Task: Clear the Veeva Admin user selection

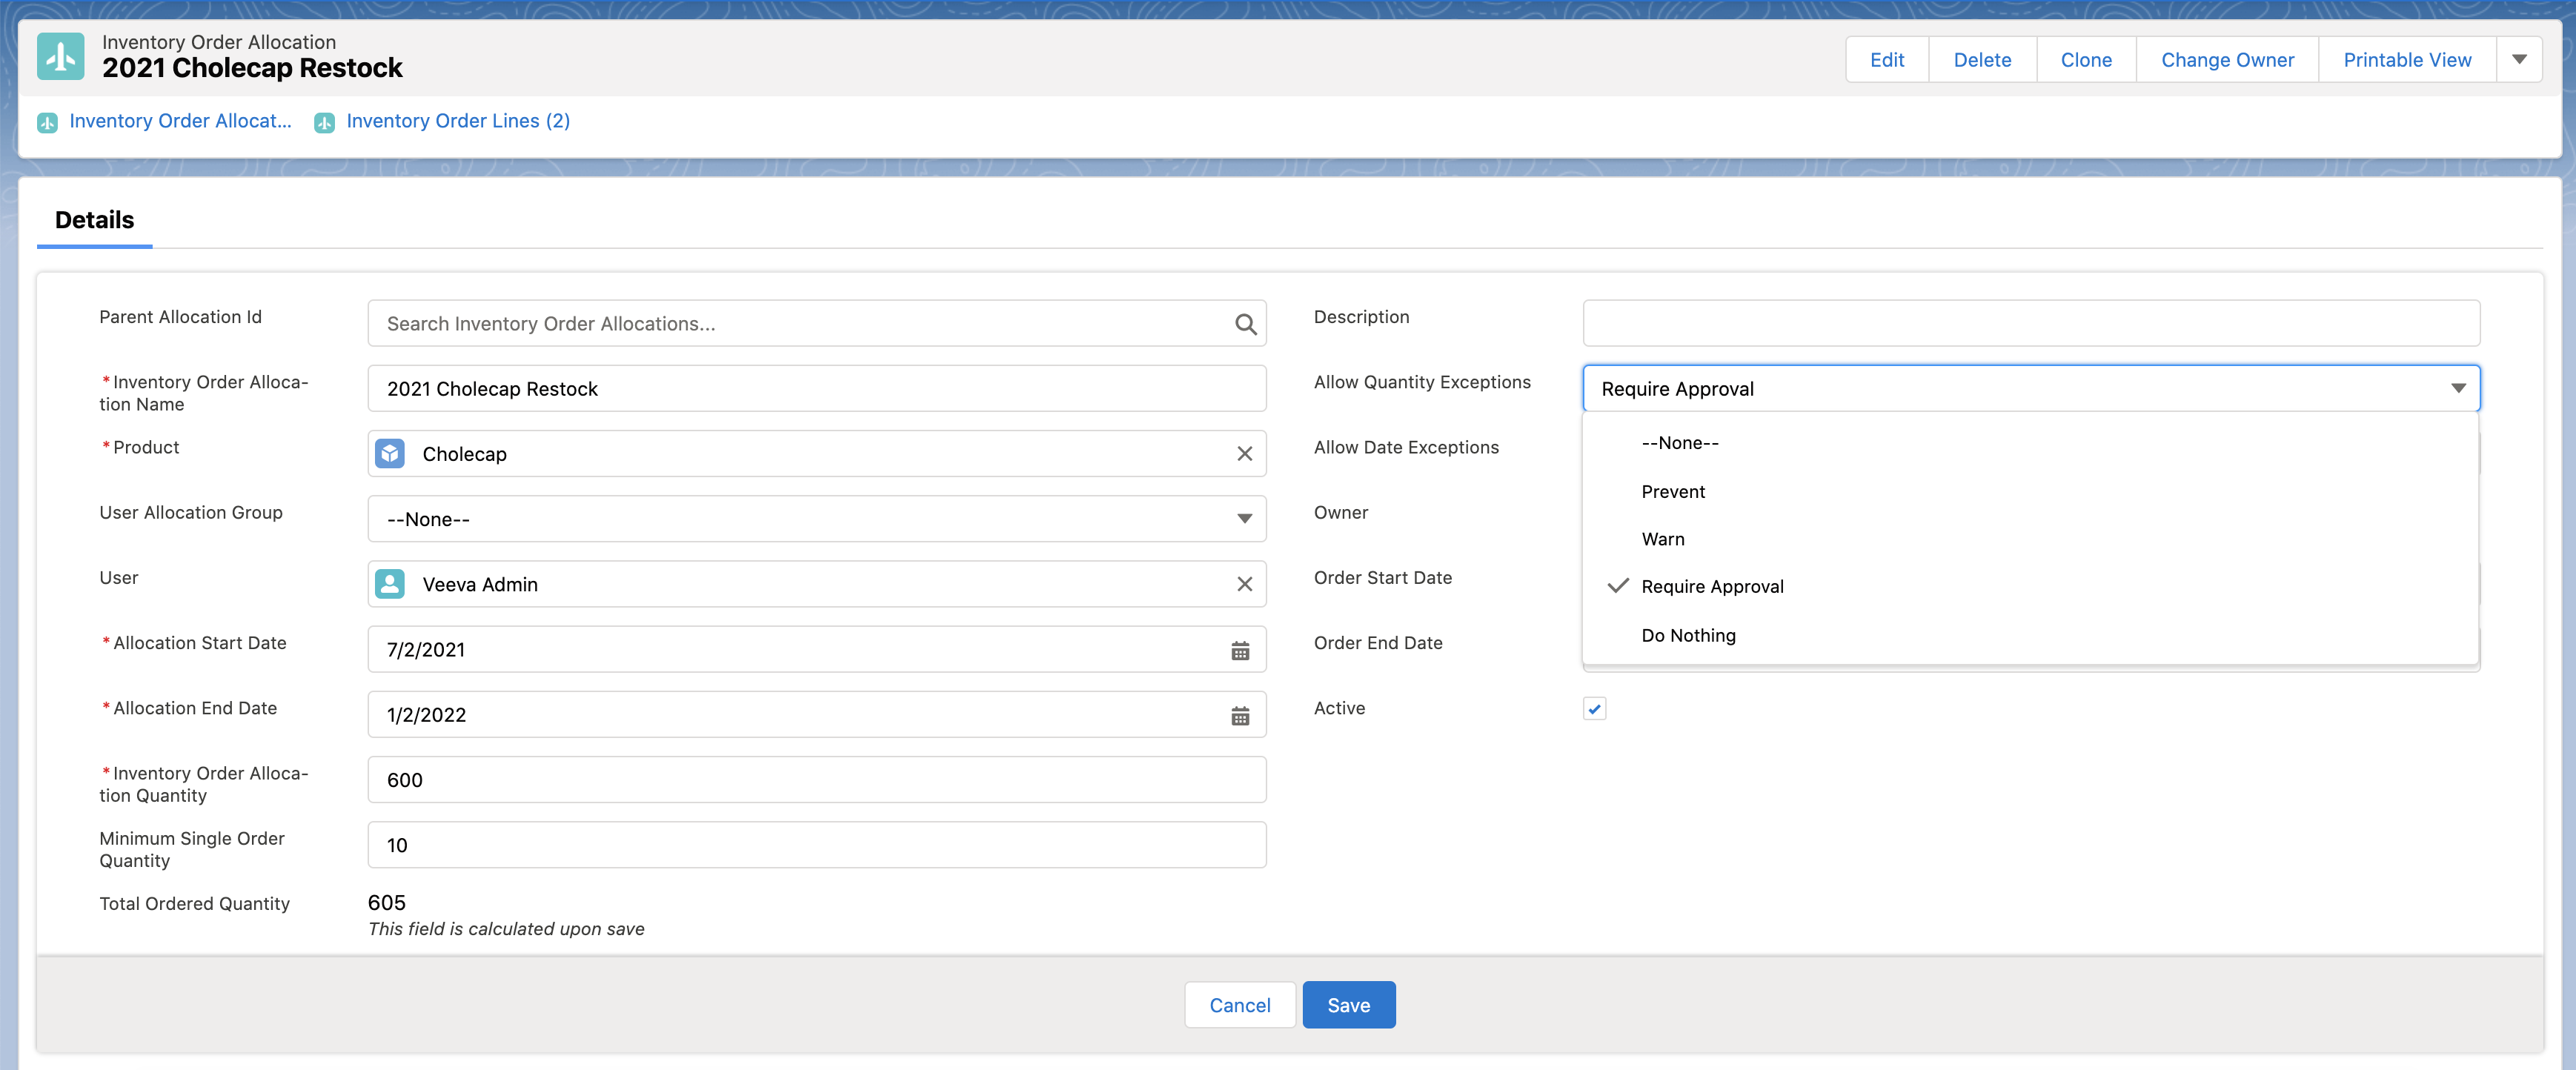Action: [1244, 584]
